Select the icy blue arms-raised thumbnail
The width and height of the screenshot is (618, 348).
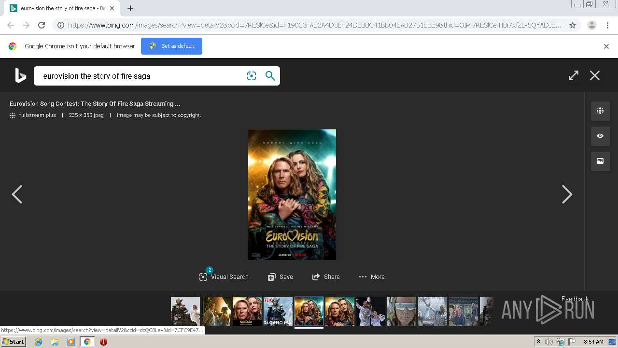[x=433, y=311]
